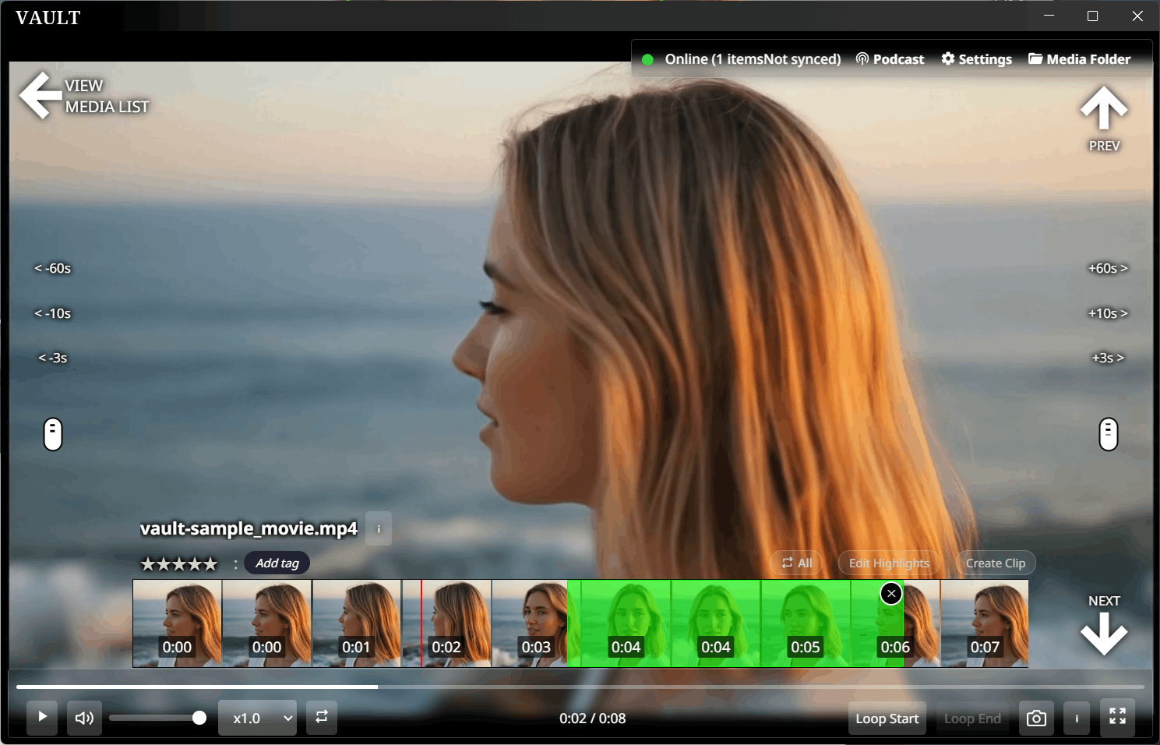Set the Loop End point
Screen dimensions: 1160x745
pyautogui.click(x=972, y=719)
